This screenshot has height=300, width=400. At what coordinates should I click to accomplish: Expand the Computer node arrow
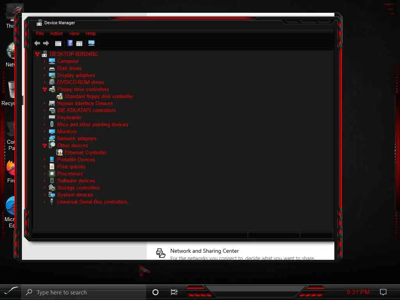pyautogui.click(x=45, y=61)
